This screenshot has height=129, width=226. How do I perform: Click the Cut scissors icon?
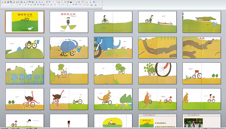(x=36, y=2)
